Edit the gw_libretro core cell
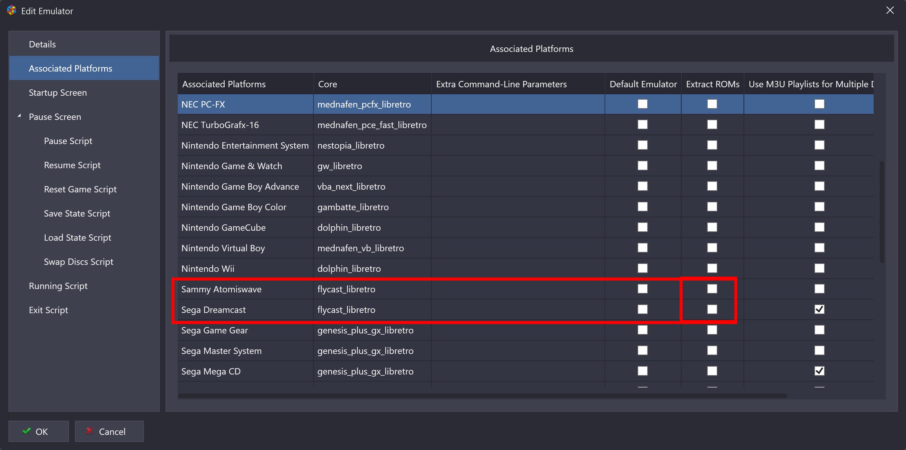 point(372,166)
